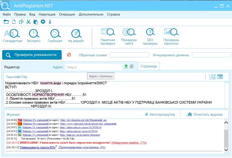The image size is (232, 158).
Task: Click the word ВСТУП in editor
Action: 11,87
